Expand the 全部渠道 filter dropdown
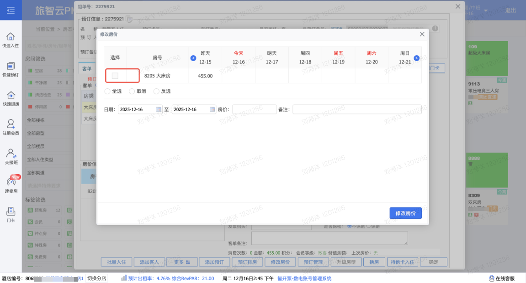Screen dimensions: 526x283 point(50,173)
